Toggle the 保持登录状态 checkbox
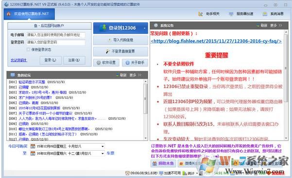Screen dimensions: 292x178 [x=28, y=50]
